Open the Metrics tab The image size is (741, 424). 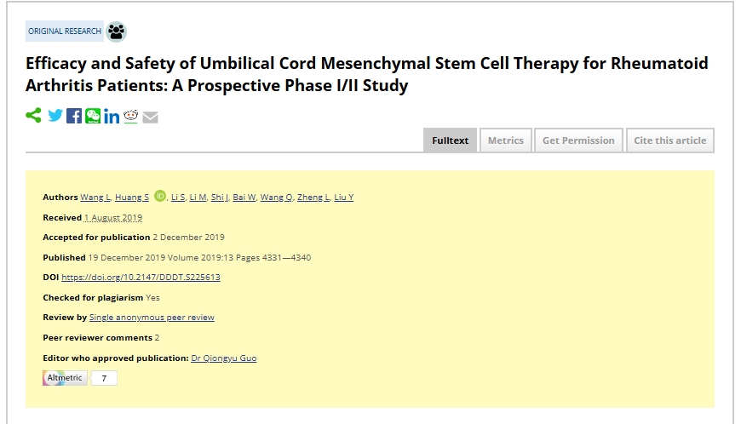505,140
